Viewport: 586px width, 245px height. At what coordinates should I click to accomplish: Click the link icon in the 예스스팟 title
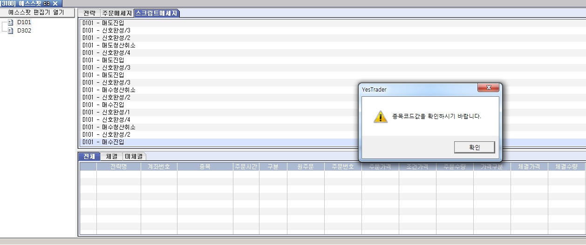tap(47, 3)
